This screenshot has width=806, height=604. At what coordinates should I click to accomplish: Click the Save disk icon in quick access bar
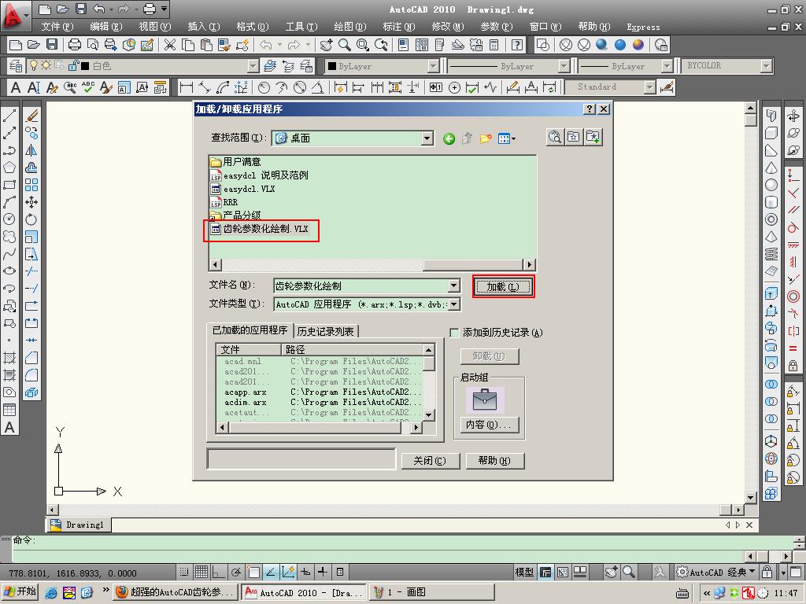click(x=81, y=9)
